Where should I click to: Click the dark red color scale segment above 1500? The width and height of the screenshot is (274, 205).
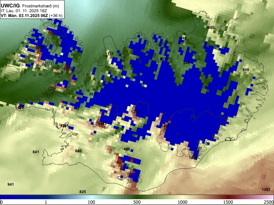[228, 197]
